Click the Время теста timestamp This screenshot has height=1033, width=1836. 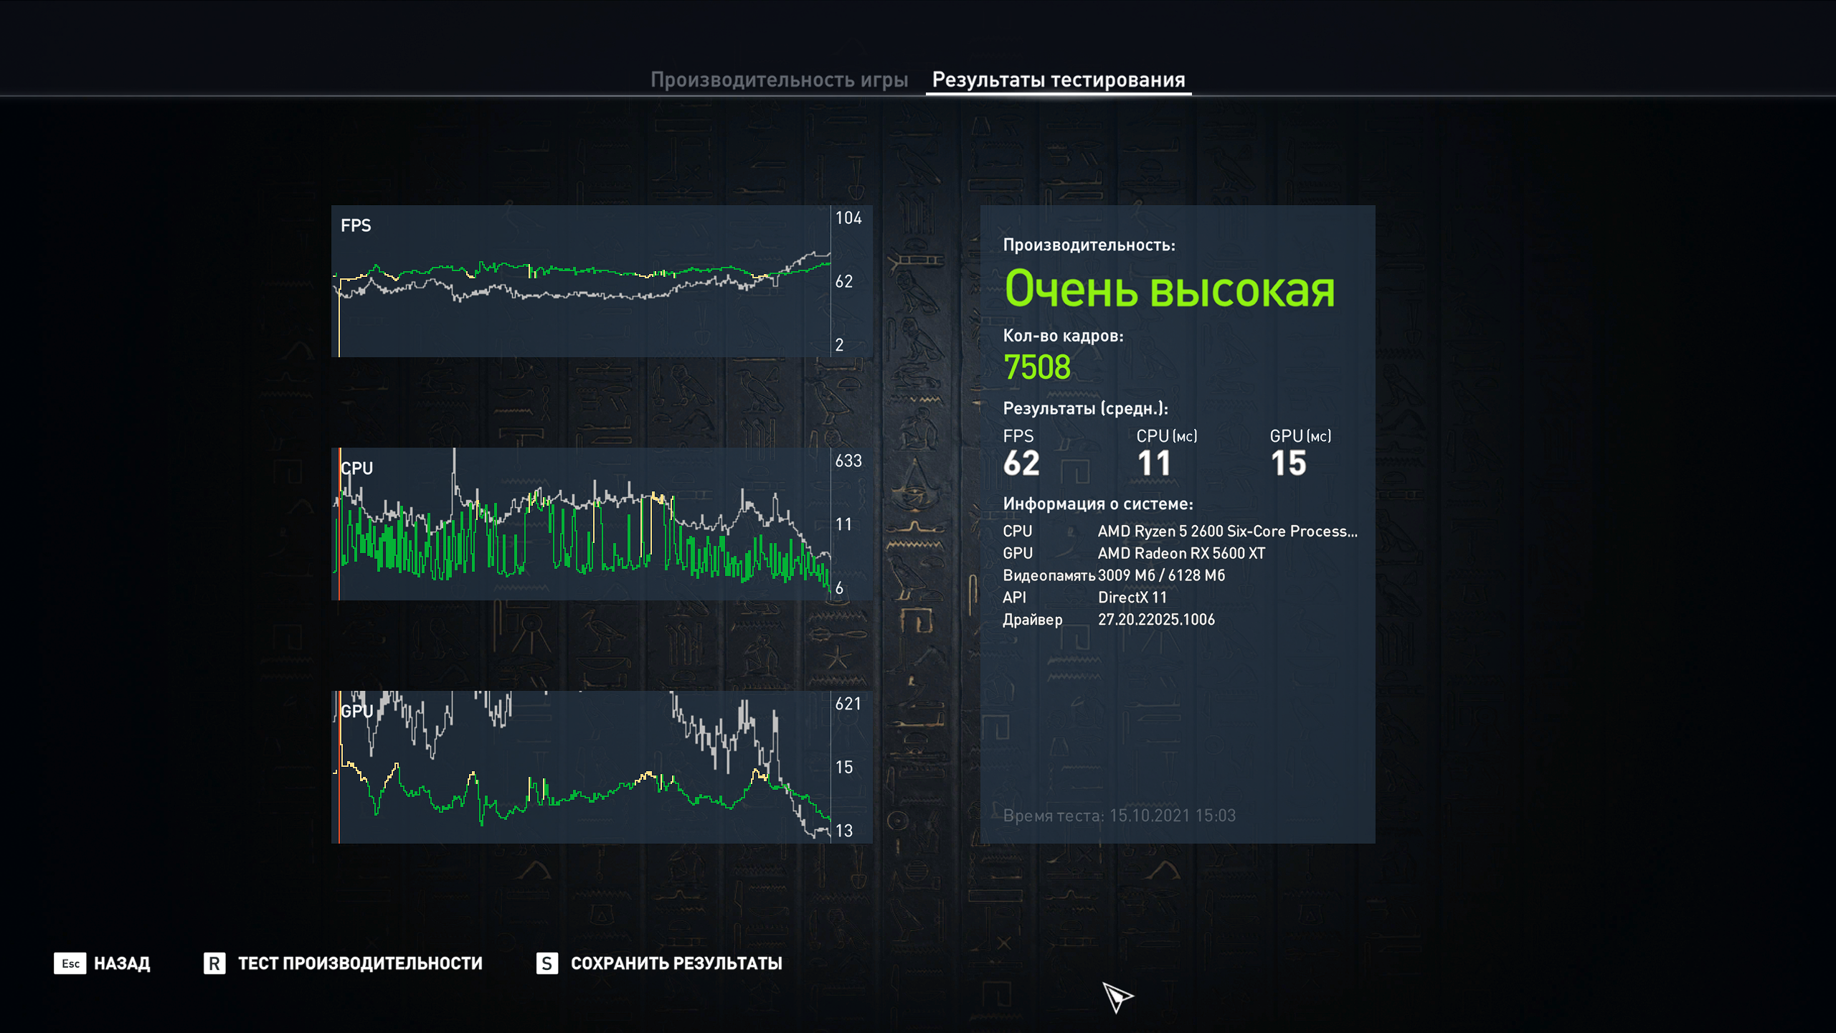pos(1119,816)
